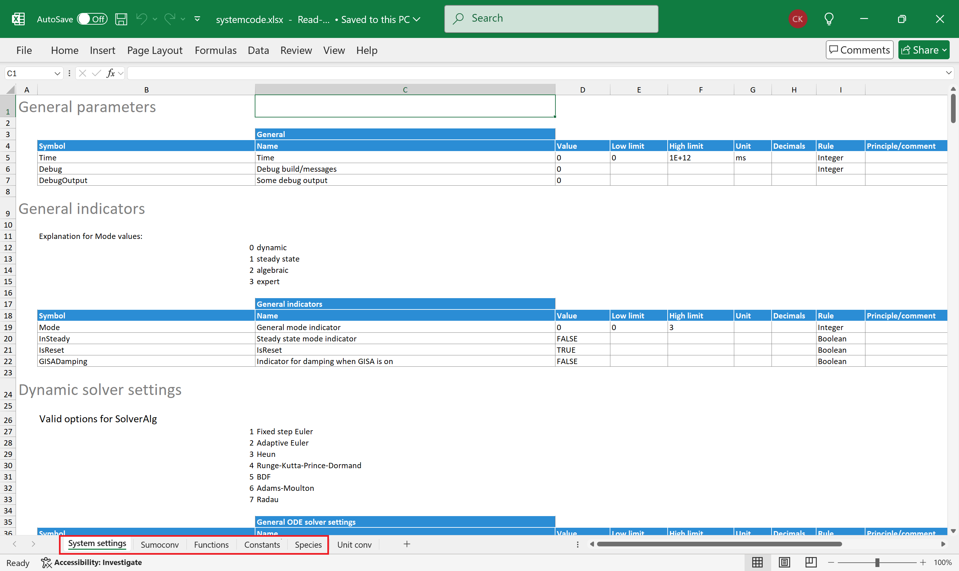Open the File menu

click(x=24, y=50)
